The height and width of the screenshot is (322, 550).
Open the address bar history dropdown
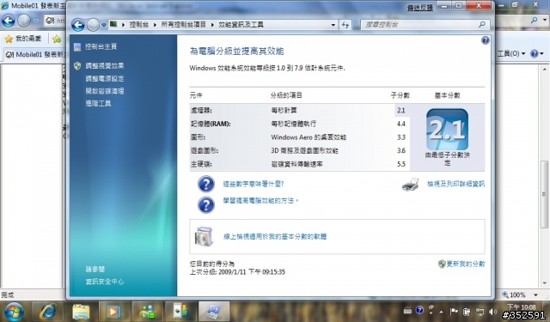tap(333, 25)
